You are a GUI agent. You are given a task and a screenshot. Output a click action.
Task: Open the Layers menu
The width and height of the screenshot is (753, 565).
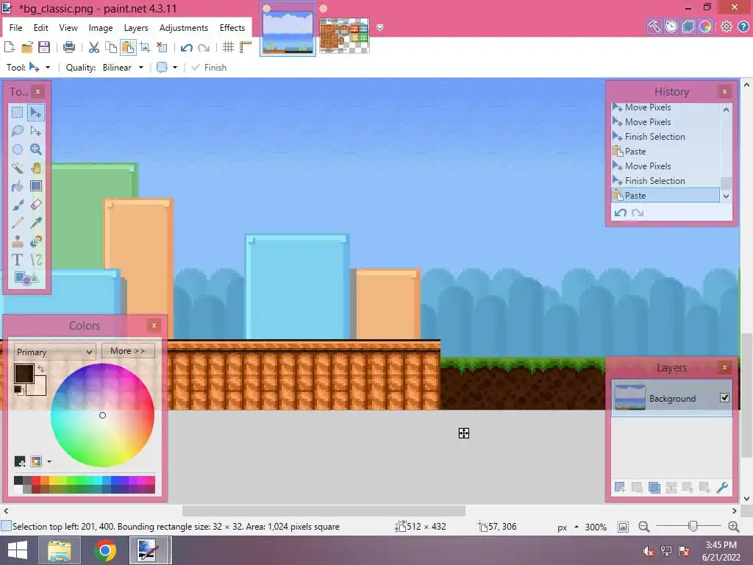136,28
